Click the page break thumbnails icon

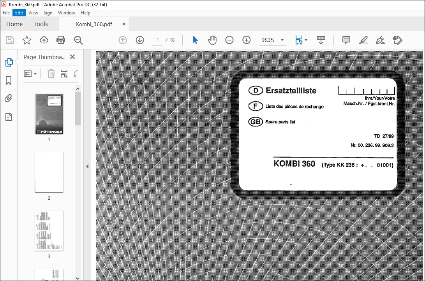click(x=64, y=74)
